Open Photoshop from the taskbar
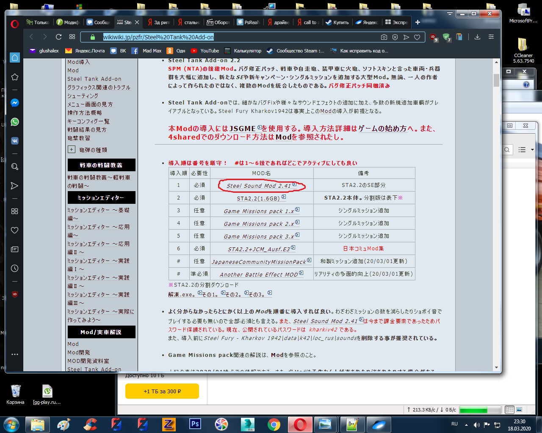 pos(195,424)
